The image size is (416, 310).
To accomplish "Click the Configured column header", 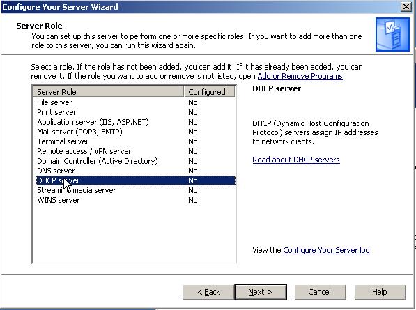I will pos(209,92).
